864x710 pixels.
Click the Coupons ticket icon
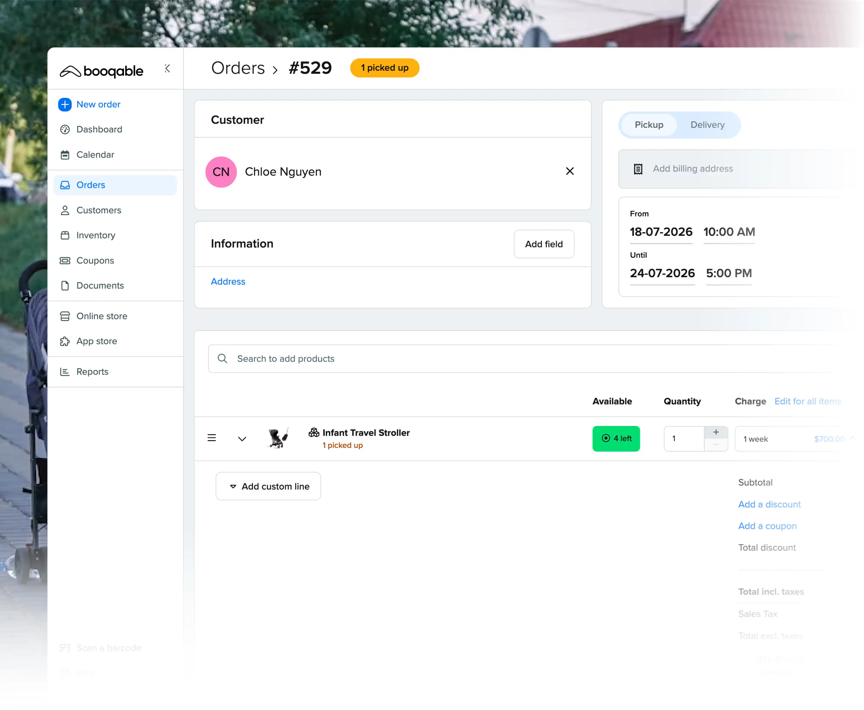65,261
